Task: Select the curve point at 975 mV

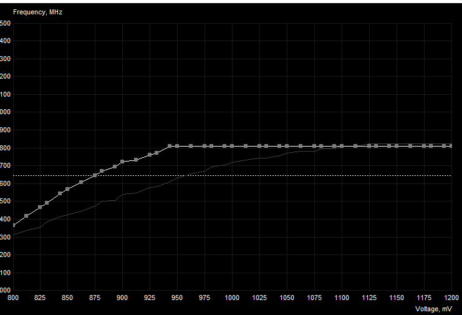Action: point(205,146)
